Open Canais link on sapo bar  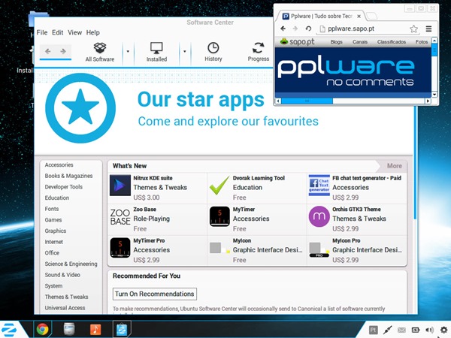(360, 42)
